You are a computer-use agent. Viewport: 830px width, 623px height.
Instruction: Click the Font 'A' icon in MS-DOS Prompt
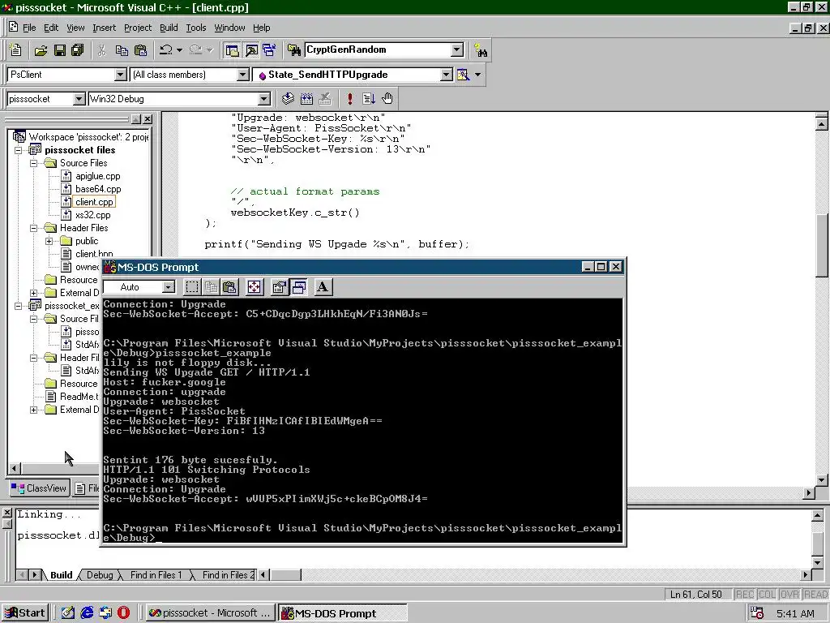[323, 287]
